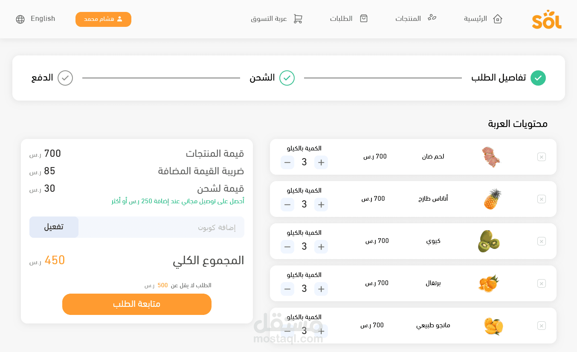Increase quantity of كيوي
577x352 pixels.
click(321, 247)
